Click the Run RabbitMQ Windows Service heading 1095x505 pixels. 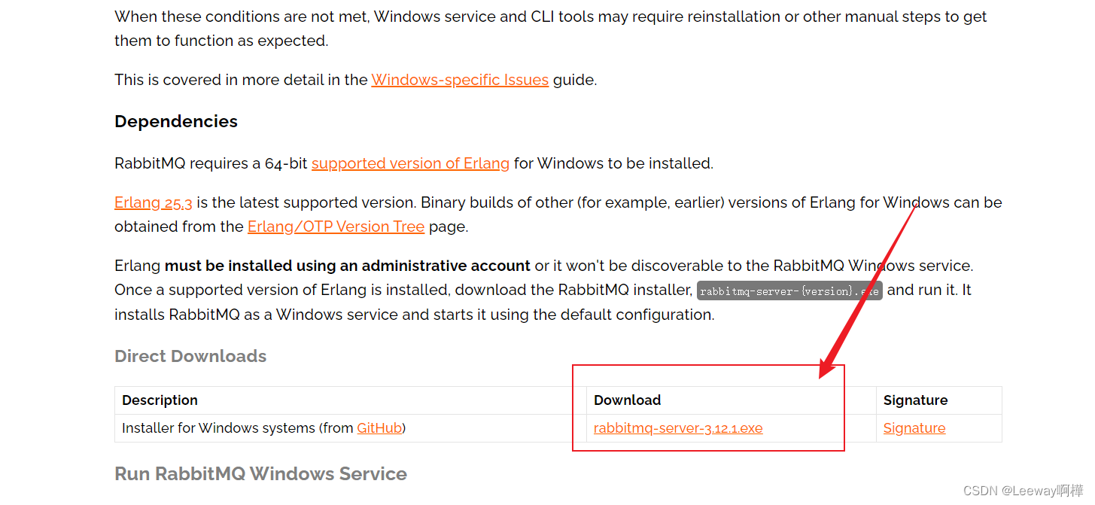point(260,473)
